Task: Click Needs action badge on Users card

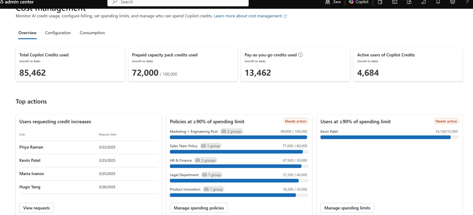Action: coord(446,121)
